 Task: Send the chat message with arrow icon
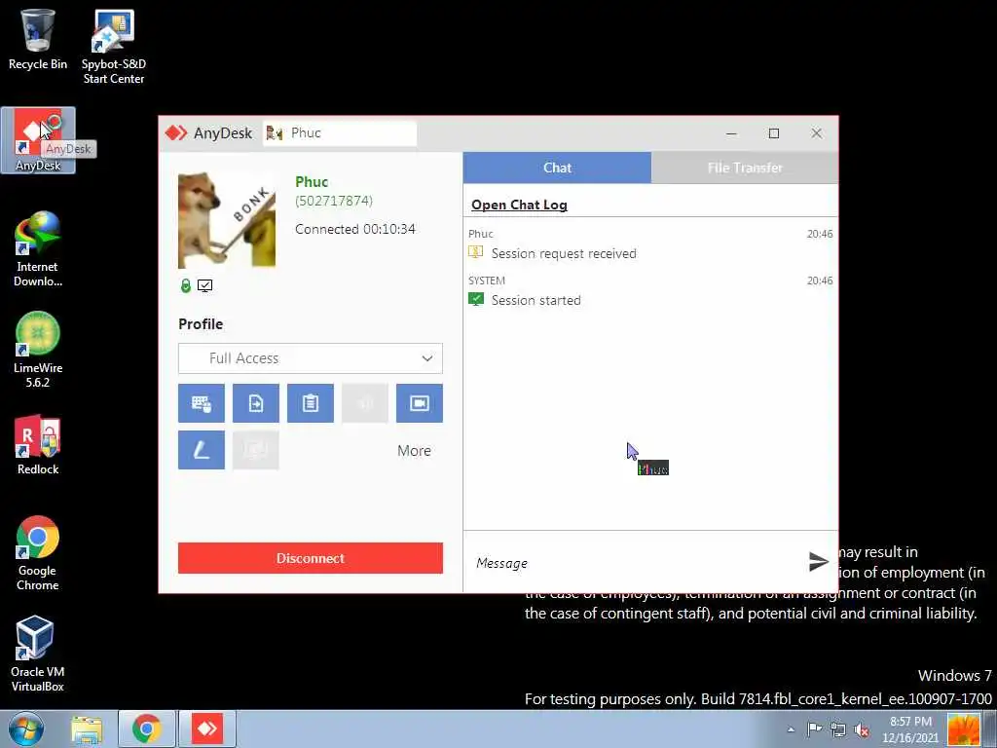(x=818, y=562)
